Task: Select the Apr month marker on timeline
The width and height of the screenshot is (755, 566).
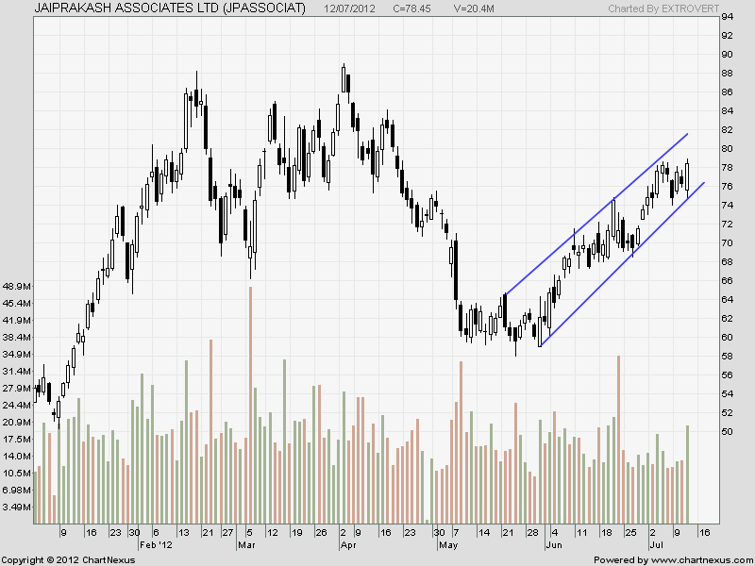Action: tap(348, 545)
